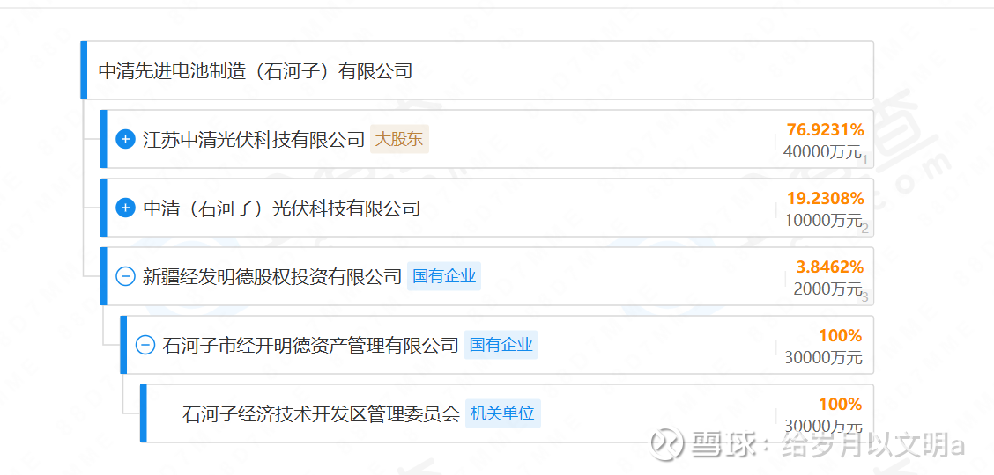Open 中清（石河子）光伏科技有限公司 company link
This screenshot has height=475, width=994.
[x=281, y=208]
